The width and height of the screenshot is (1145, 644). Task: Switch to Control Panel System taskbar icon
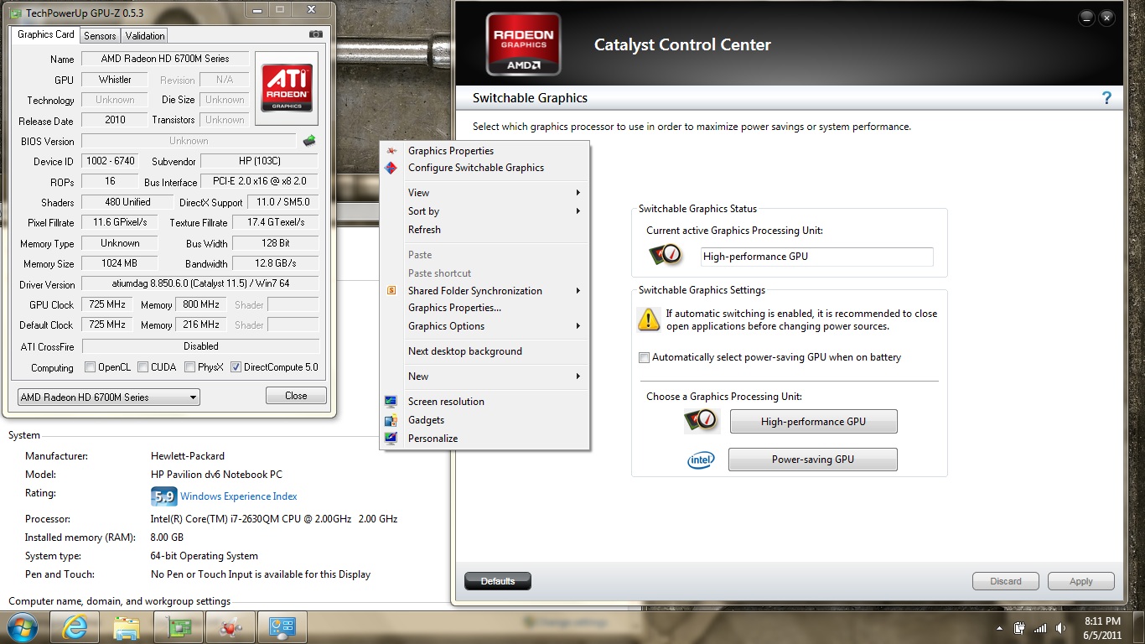(x=282, y=627)
